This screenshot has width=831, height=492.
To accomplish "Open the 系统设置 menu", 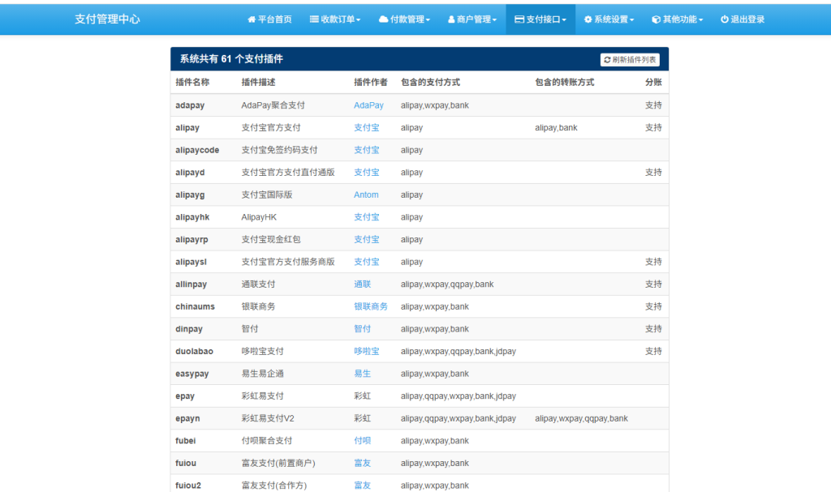I will click(x=609, y=19).
